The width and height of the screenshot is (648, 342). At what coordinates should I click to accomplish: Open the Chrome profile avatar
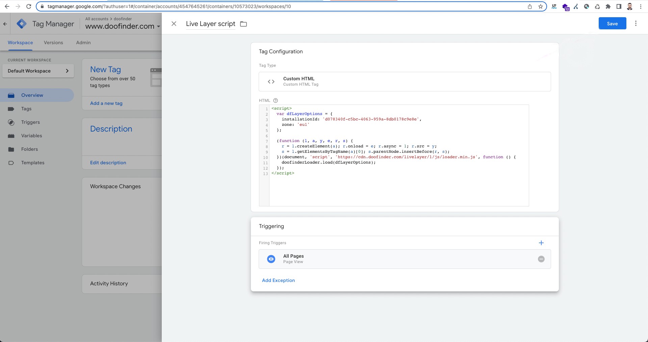point(630,6)
